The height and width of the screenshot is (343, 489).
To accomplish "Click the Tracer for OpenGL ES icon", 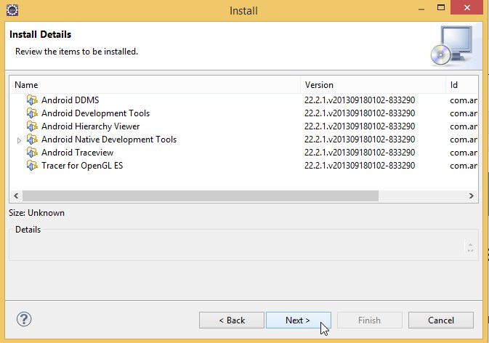I will click(32, 166).
